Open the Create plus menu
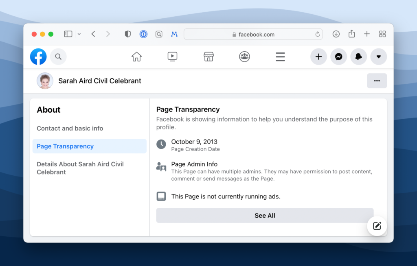Screen dimensions: 417x266 (x=318, y=57)
